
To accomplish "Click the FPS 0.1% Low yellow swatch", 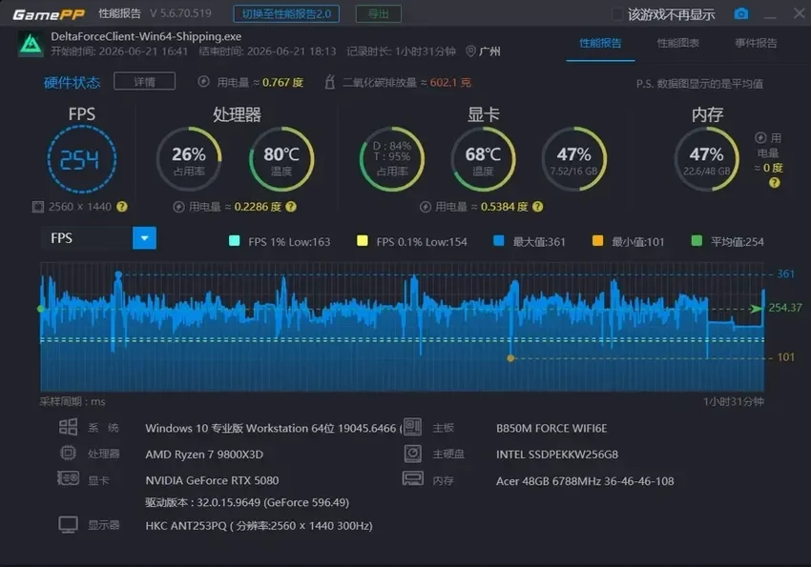I will click(362, 241).
